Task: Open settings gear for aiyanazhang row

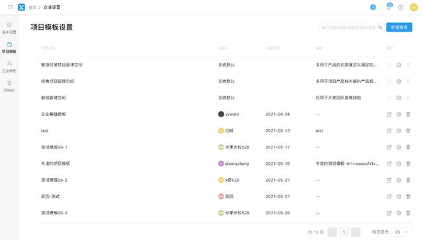Action: tap(399, 164)
